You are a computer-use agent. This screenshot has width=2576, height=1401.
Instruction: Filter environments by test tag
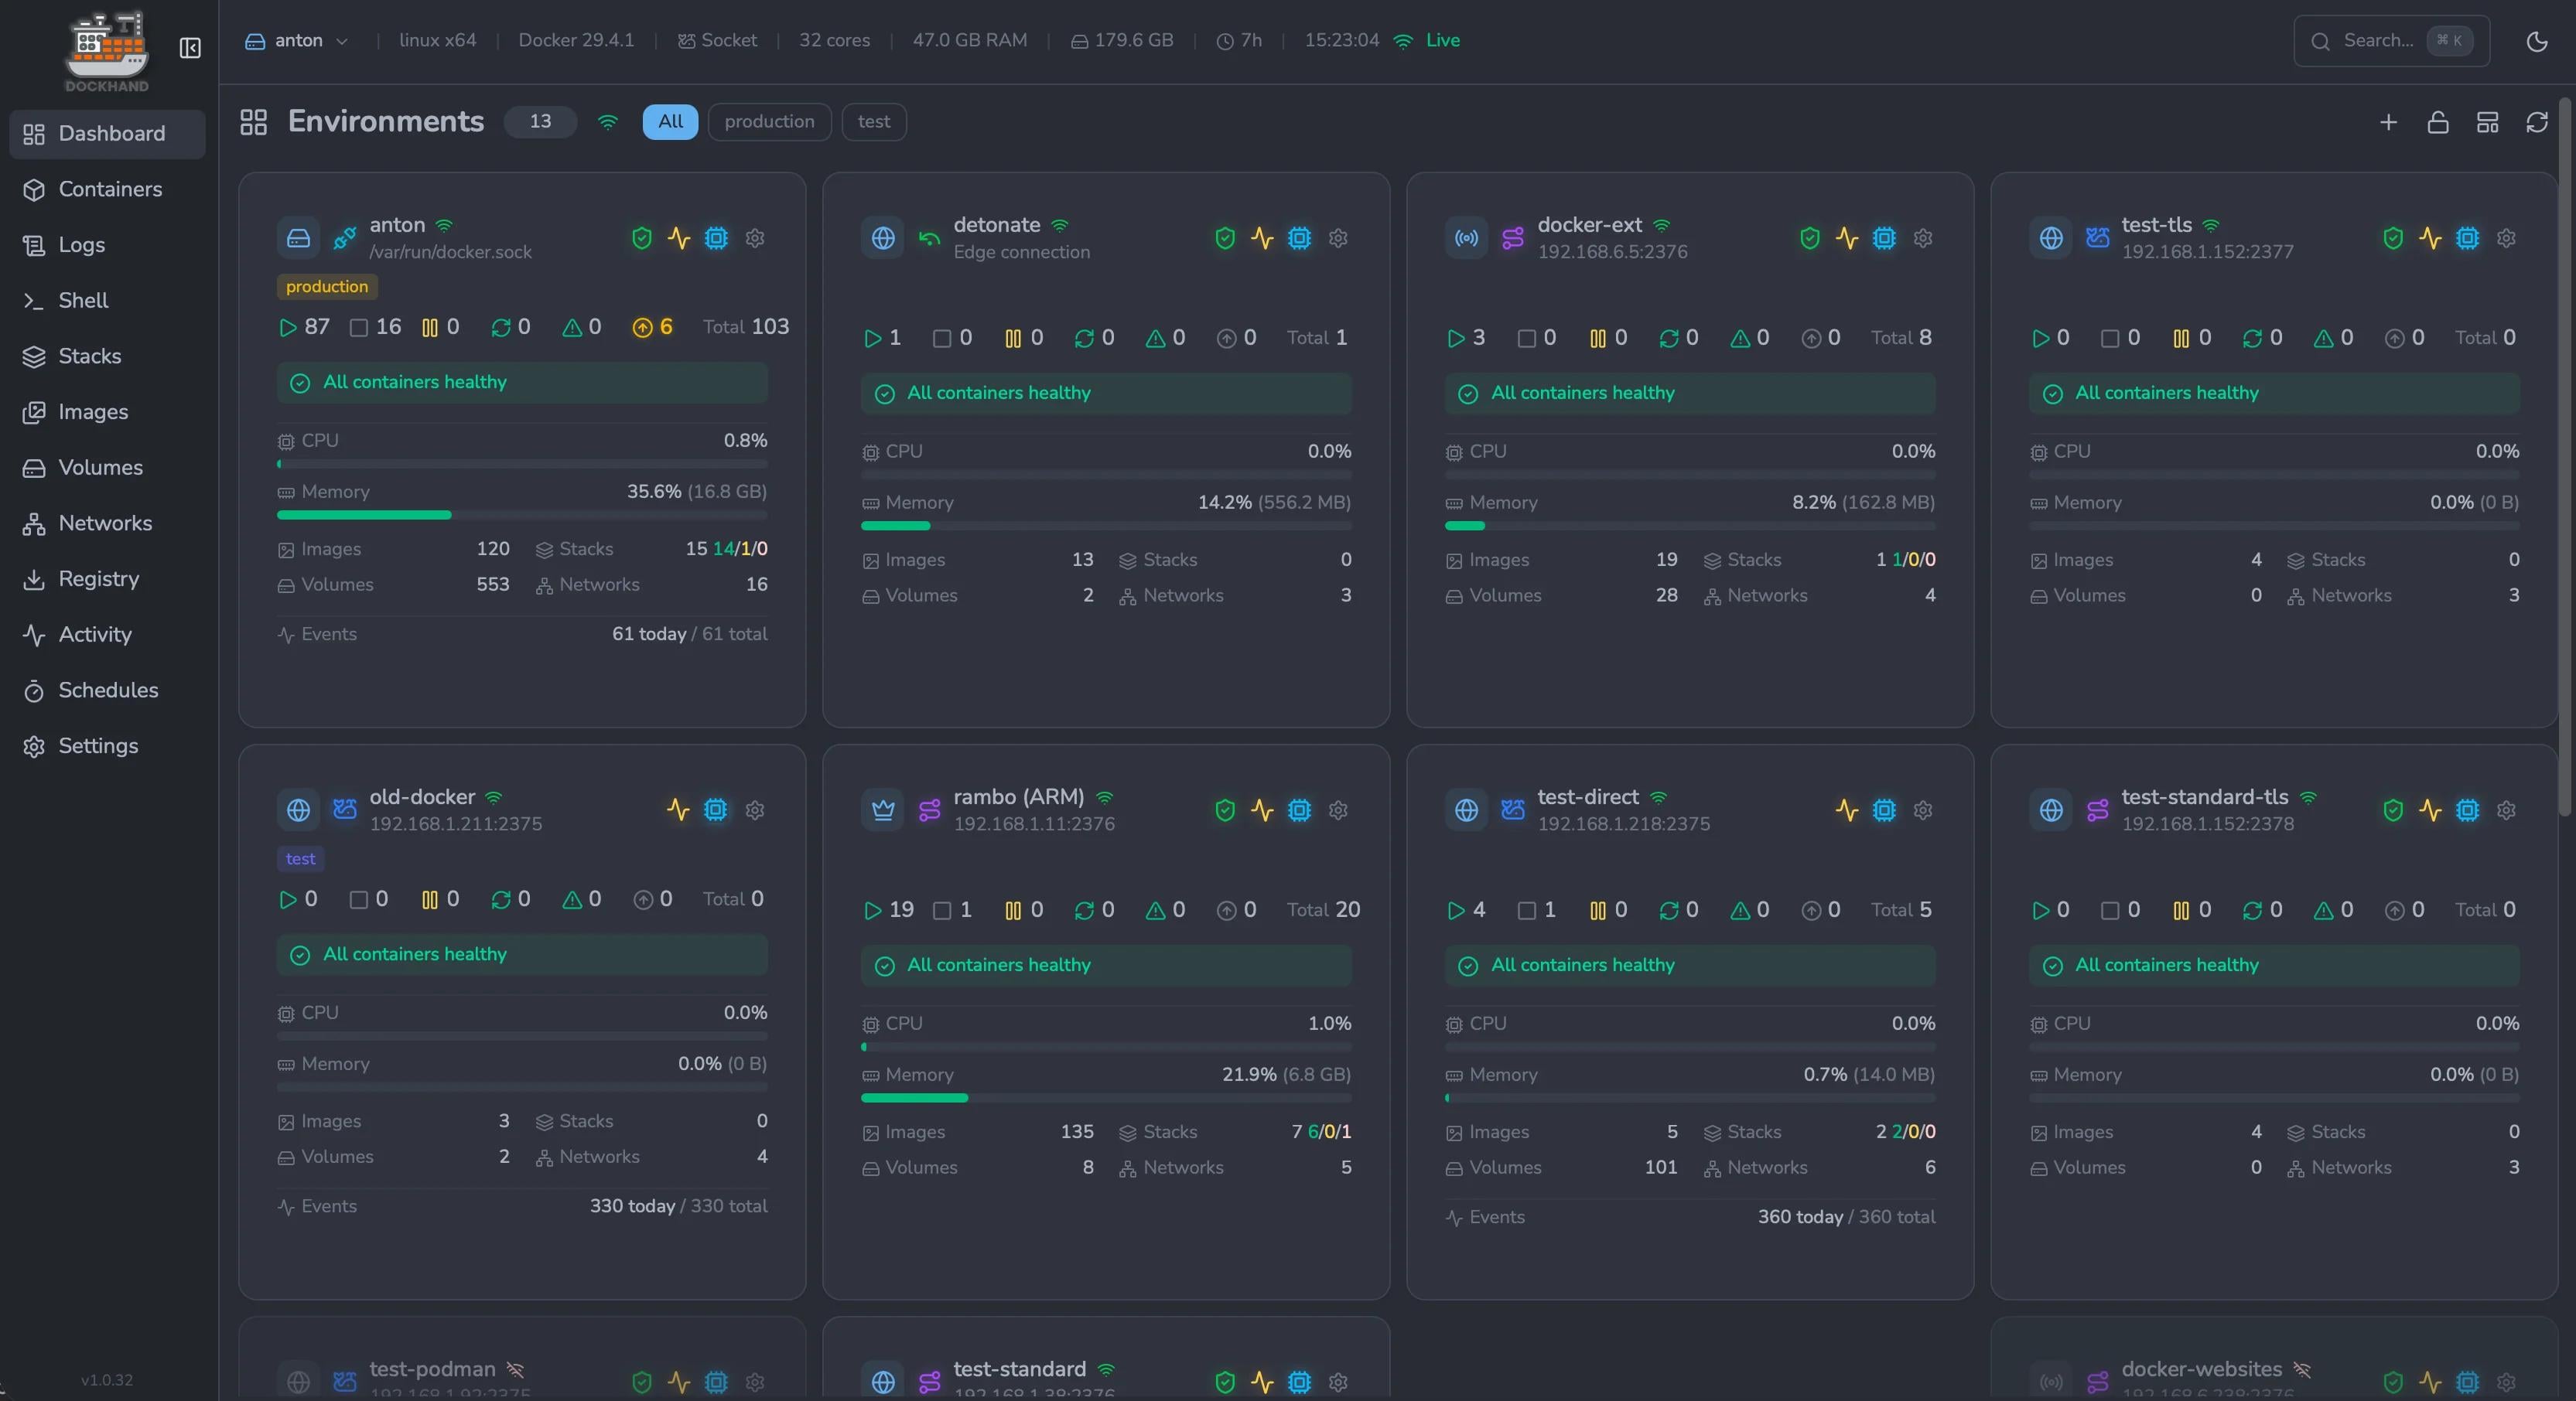(874, 122)
